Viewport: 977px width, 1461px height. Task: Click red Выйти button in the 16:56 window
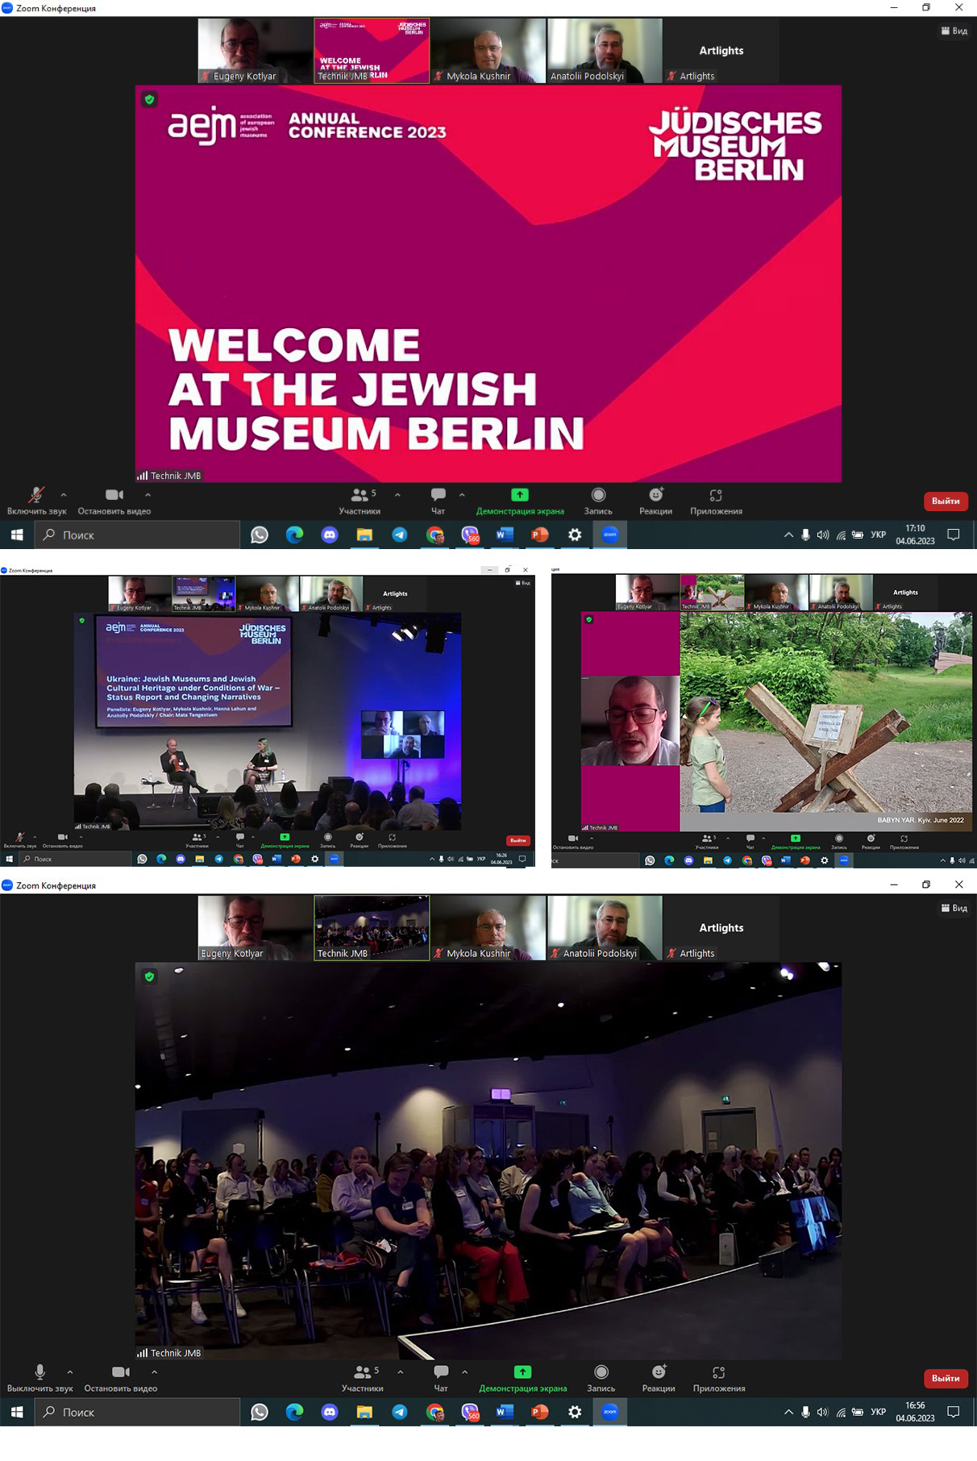(946, 1379)
